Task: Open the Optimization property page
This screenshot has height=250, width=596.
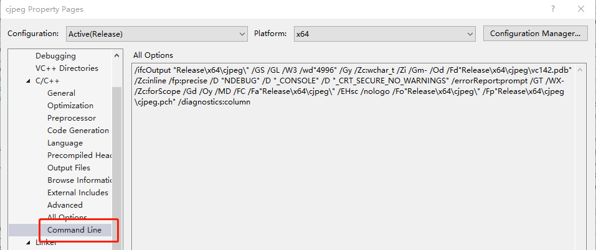Action: [70, 106]
